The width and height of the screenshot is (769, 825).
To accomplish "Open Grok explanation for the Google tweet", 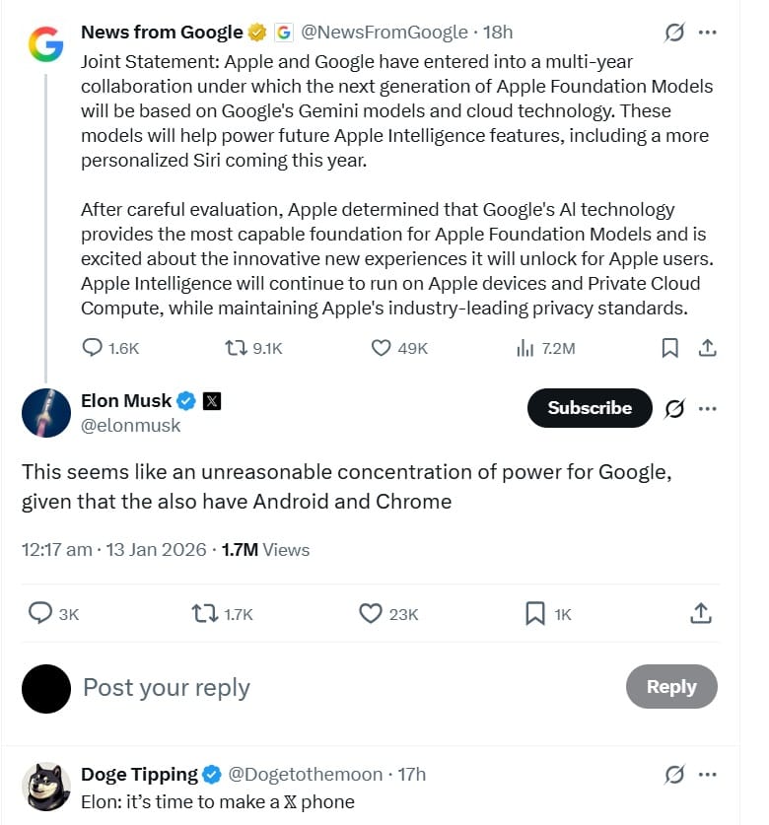I will click(674, 32).
